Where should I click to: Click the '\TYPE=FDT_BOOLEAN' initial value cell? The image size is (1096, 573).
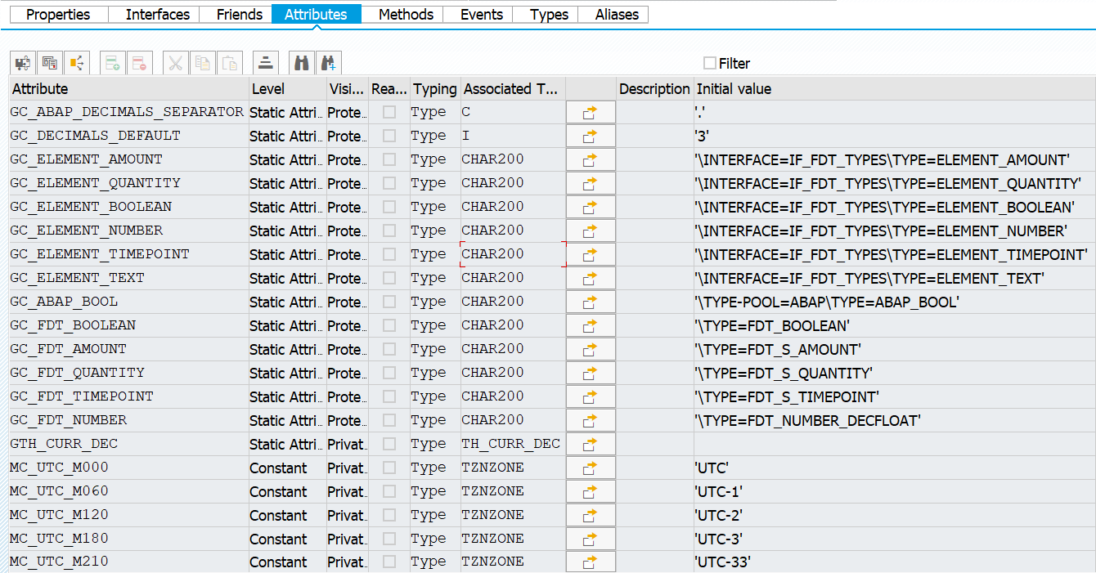coord(894,325)
